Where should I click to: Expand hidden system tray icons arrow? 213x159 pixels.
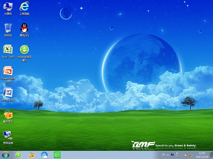[181, 155]
